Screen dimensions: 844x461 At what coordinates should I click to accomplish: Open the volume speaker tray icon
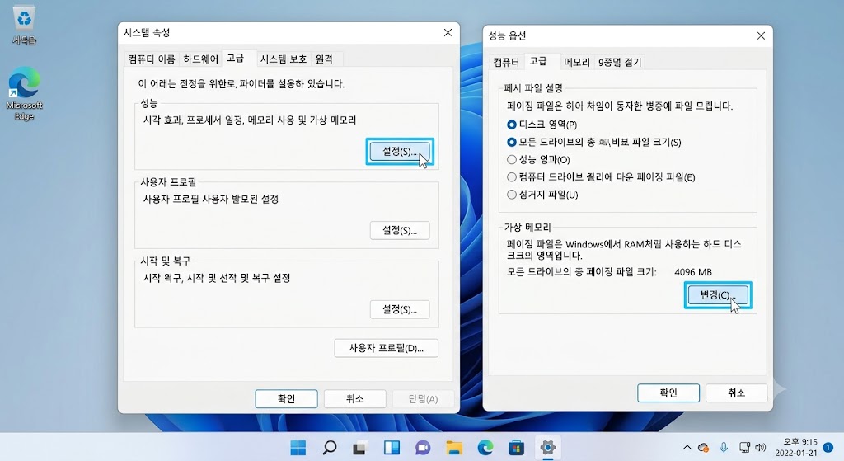tap(761, 448)
